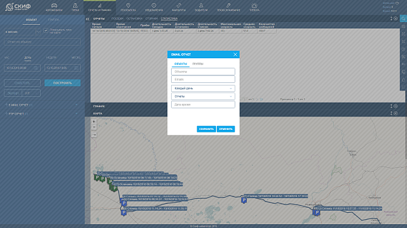Image resolution: width=407 pixels, height=228 pixels.
Task: Select the Статистика report tab
Action: (169, 18)
